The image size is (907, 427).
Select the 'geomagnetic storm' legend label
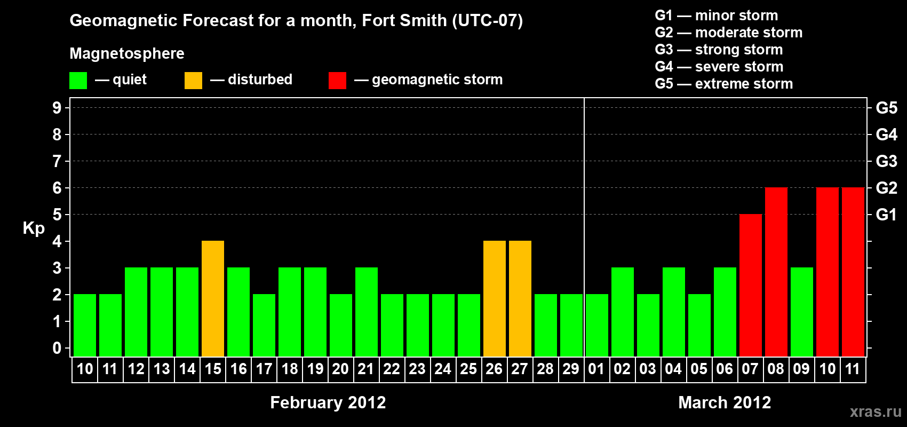437,80
